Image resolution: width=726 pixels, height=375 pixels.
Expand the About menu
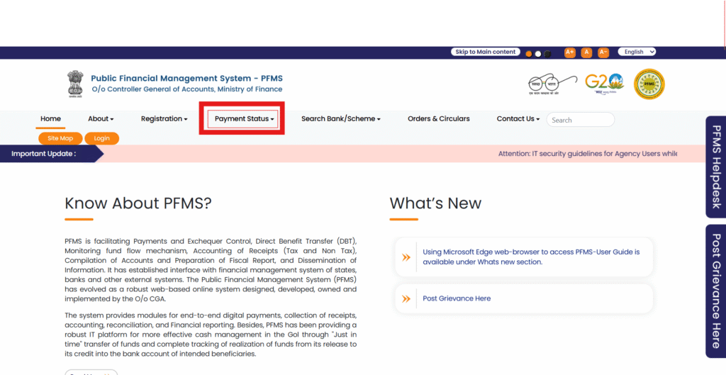[101, 119]
